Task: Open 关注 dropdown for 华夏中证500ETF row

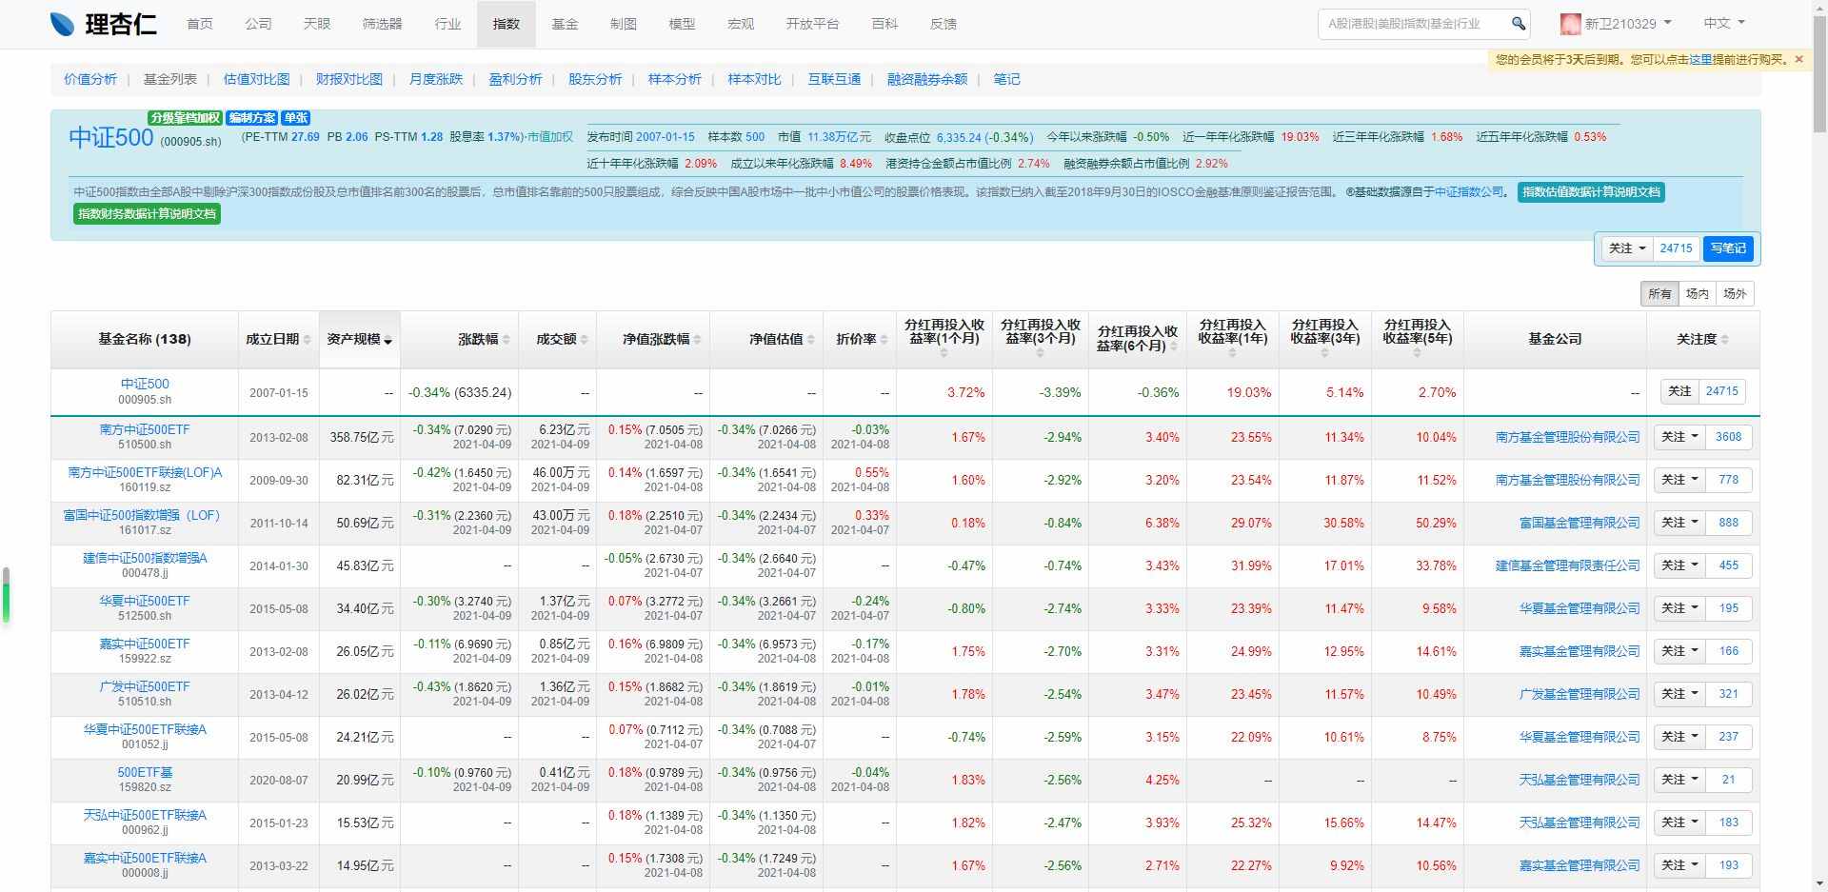Action: coord(1679,609)
